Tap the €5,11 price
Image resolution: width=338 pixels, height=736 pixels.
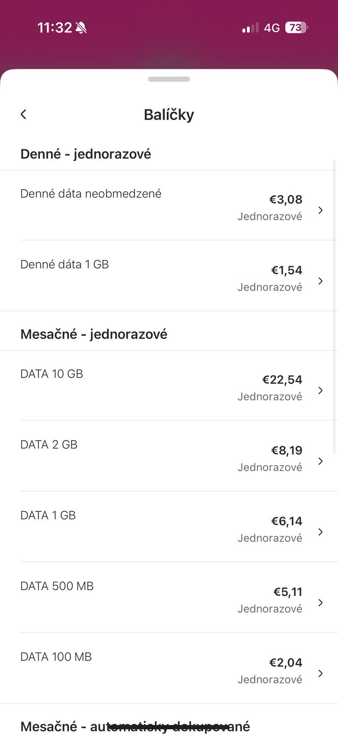pyautogui.click(x=288, y=592)
